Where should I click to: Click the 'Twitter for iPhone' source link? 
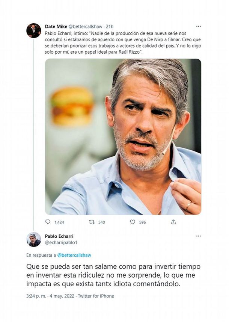click(x=96, y=296)
